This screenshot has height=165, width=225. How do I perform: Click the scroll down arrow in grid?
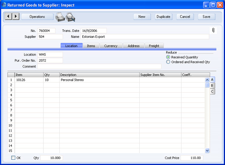coord(207,151)
